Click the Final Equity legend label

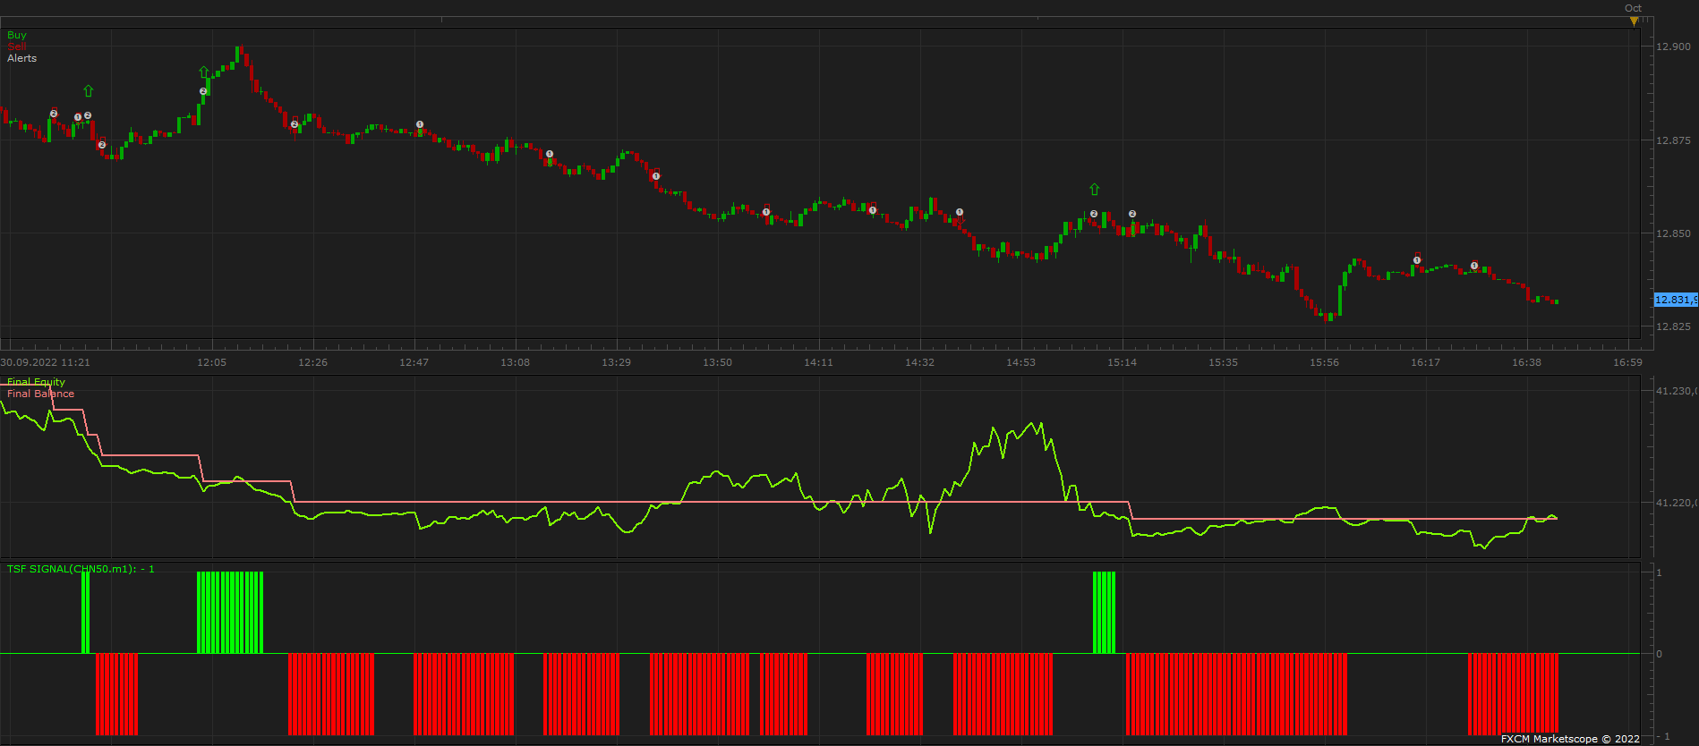pyautogui.click(x=36, y=382)
